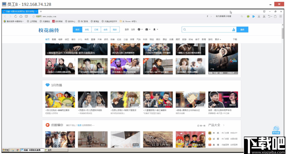The image size is (286, 154).
Task: Expand the 产品大全 chevron arrow
Action: click(224, 125)
